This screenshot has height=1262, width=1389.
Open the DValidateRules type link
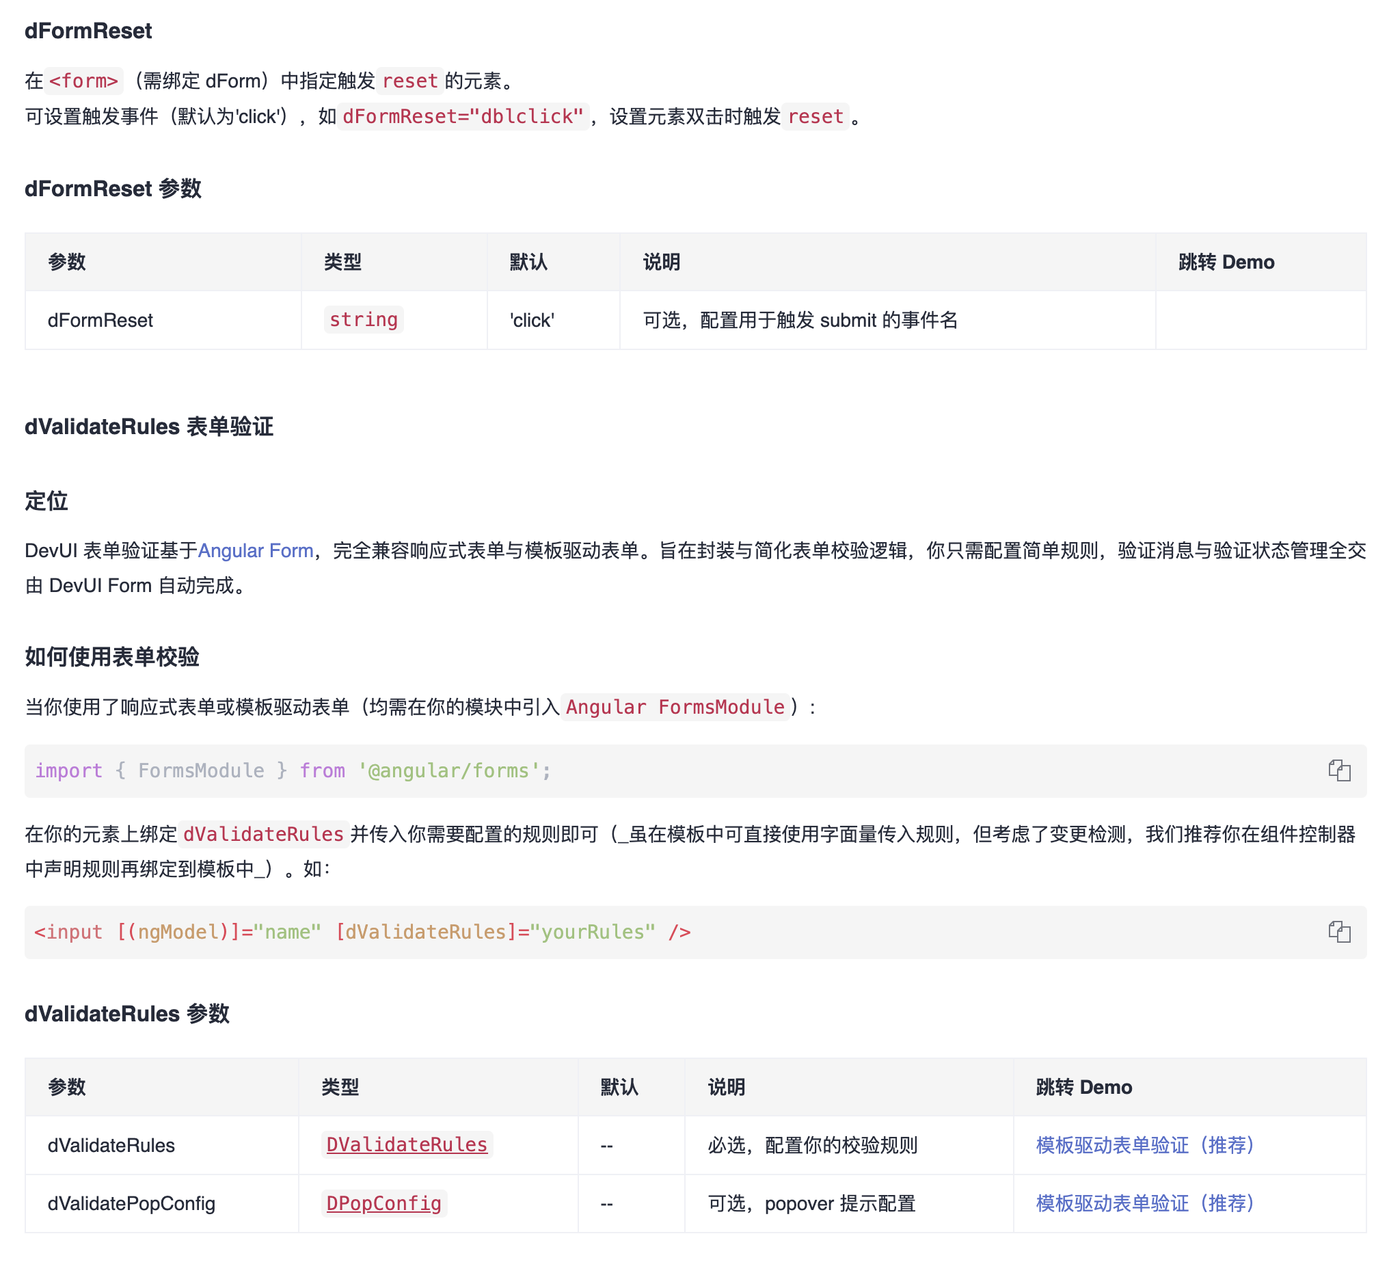coord(407,1145)
